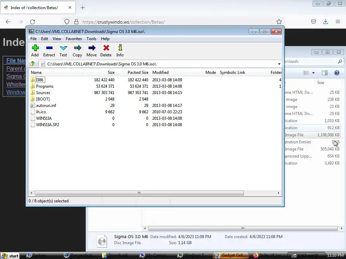This screenshot has height=259, width=346.
Task: Select the [BOOT] folder icon
Action: (x=33, y=99)
